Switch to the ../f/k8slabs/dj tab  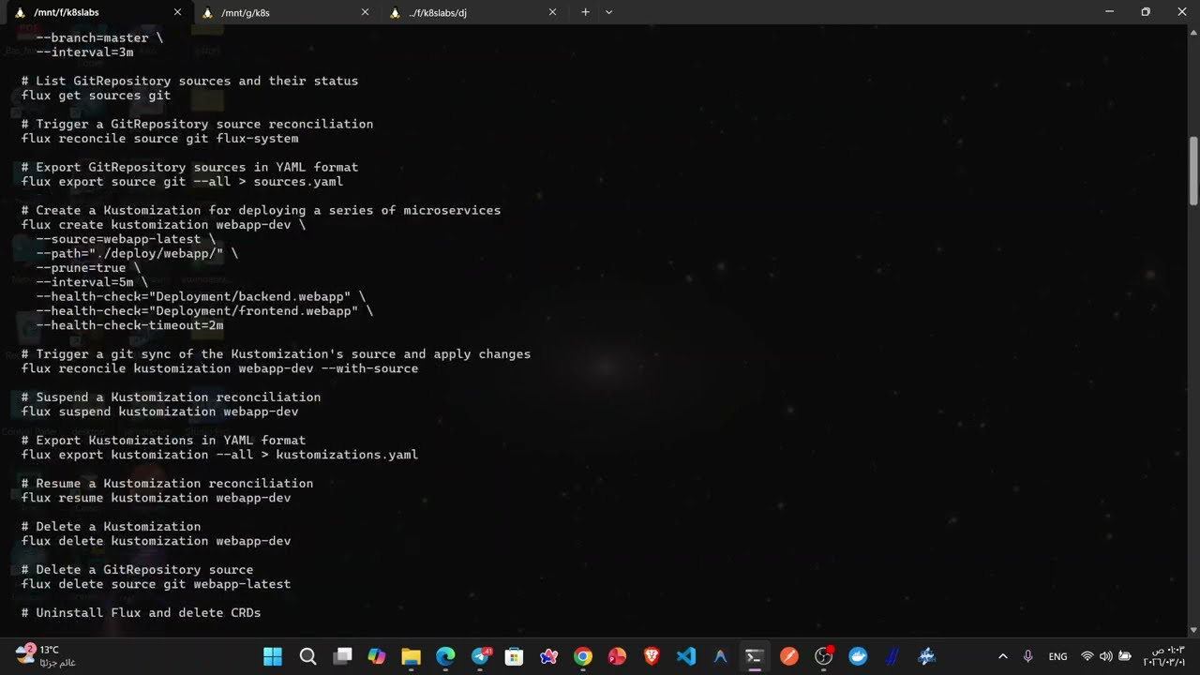click(473, 12)
